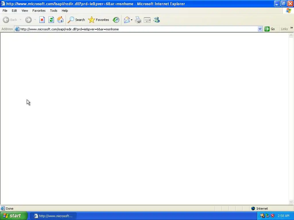Open the Back history dropdown arrow
Viewport: 294px width, 220px height.
click(20, 20)
